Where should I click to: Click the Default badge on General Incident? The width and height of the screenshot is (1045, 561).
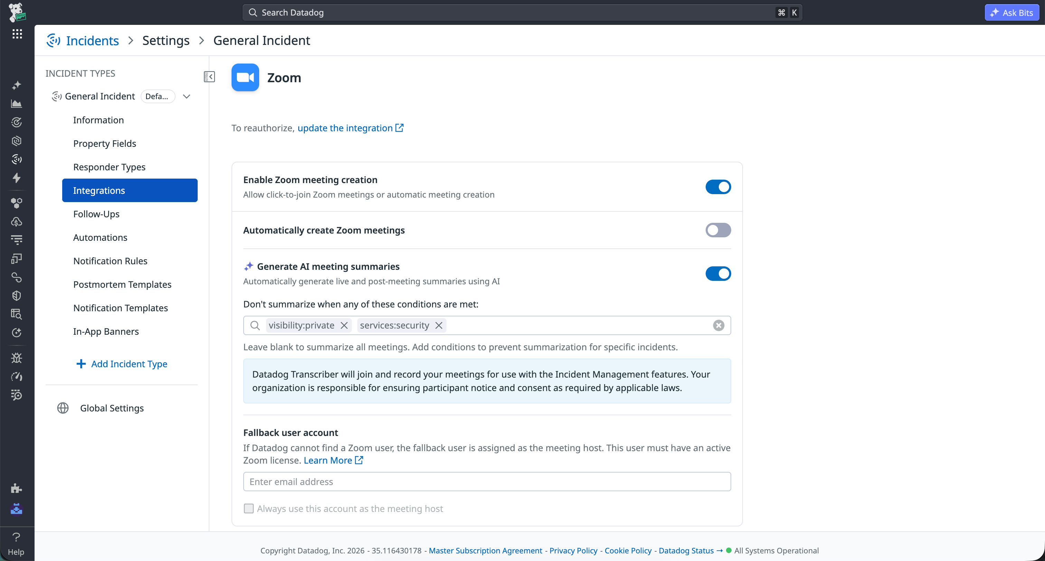tap(157, 96)
